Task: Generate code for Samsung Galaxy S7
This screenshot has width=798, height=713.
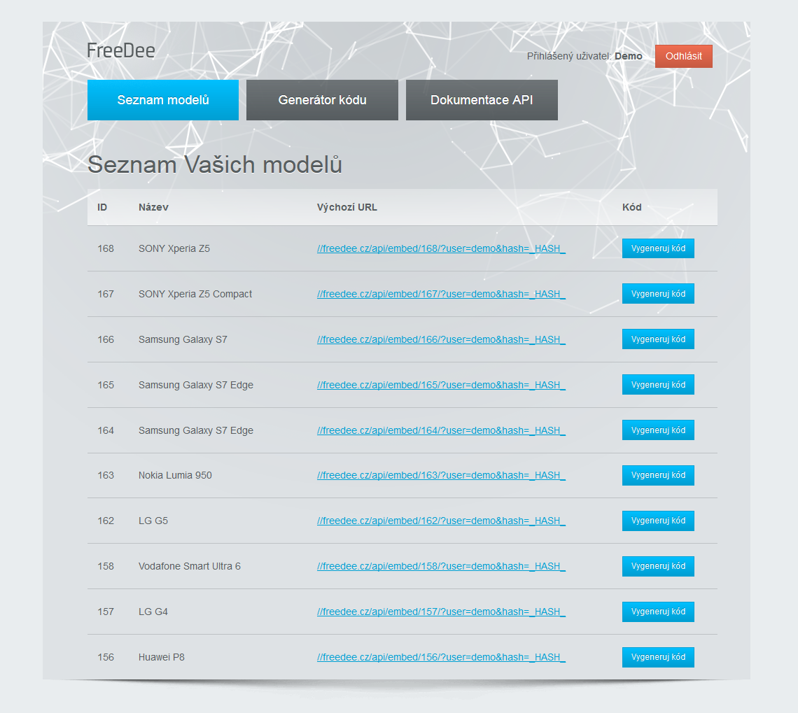Action: coord(658,339)
